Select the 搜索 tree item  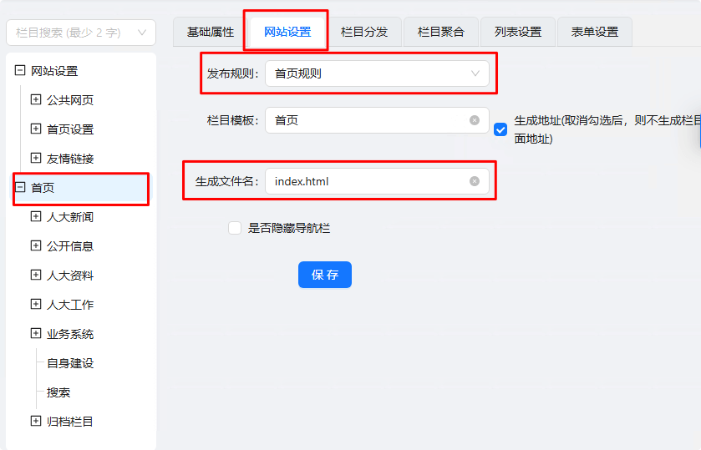58,392
